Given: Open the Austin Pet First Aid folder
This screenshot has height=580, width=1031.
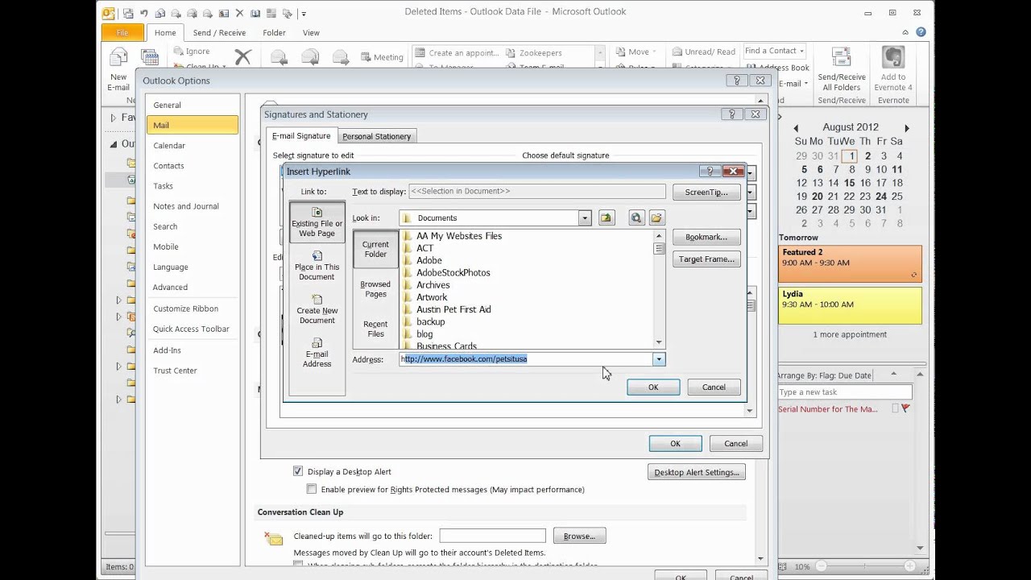Looking at the screenshot, I should [x=453, y=309].
